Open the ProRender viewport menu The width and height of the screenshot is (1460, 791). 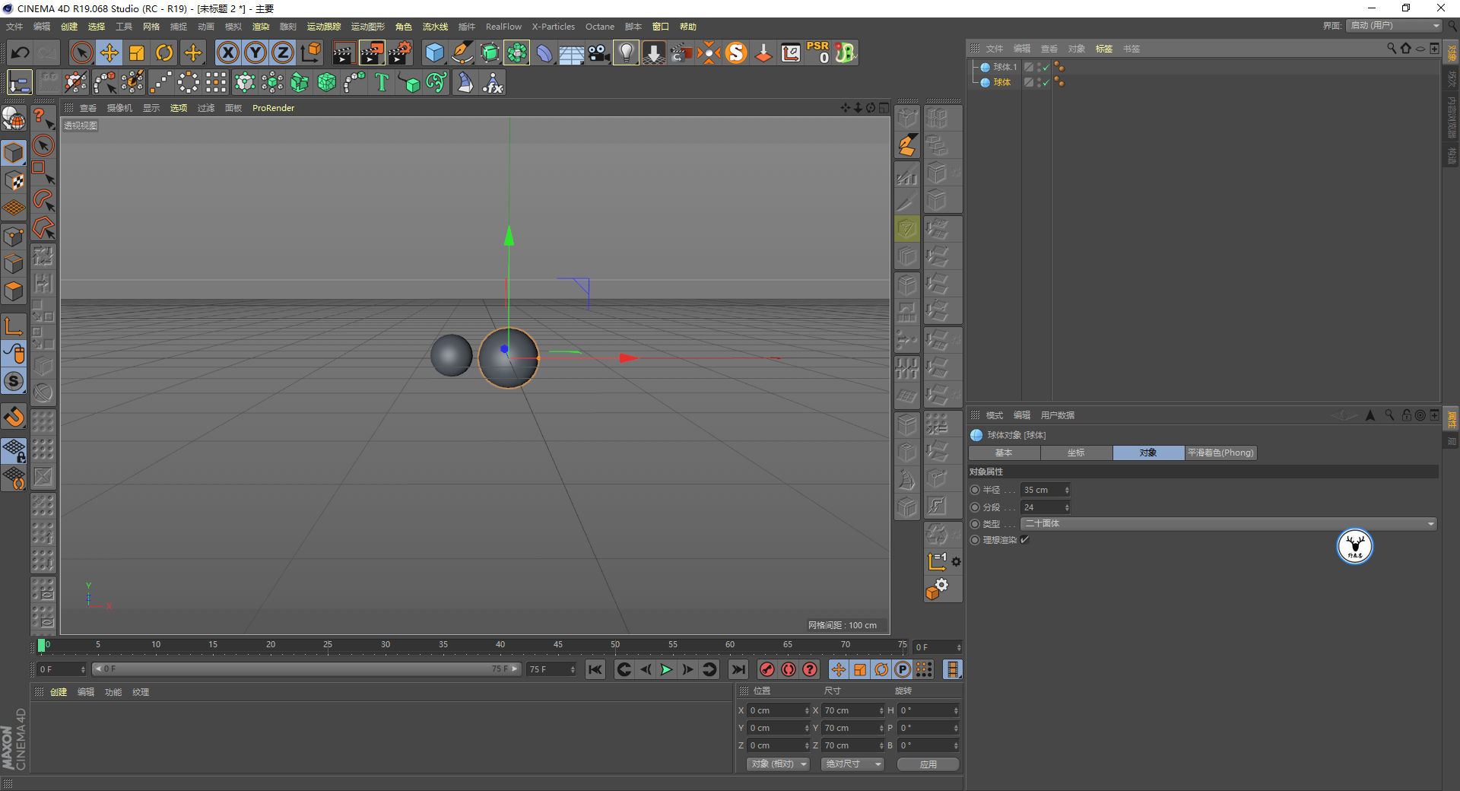coord(273,108)
